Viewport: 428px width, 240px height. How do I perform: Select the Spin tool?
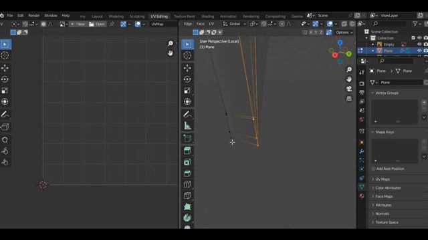(x=187, y=218)
